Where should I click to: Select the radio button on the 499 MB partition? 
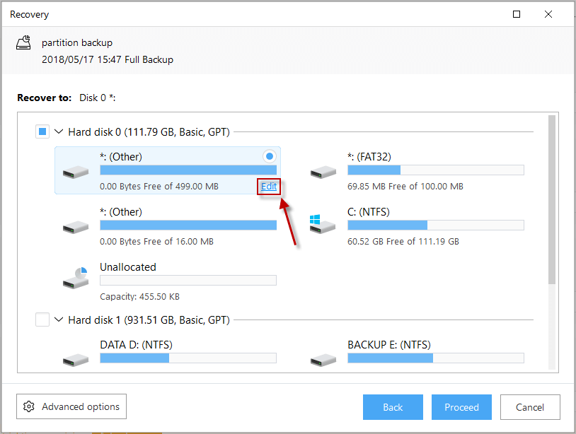tap(270, 156)
